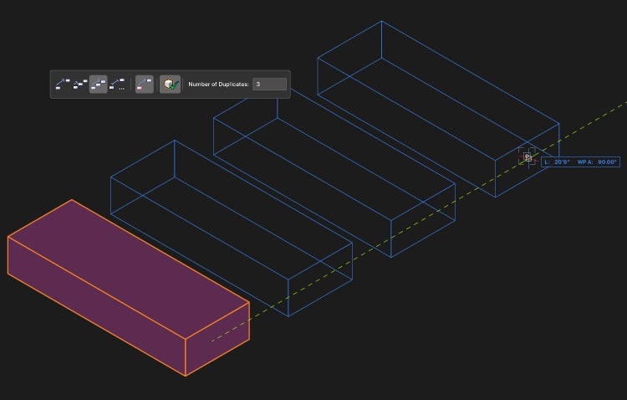Click the Number of Duplicates field
The height and width of the screenshot is (400, 627).
coord(269,84)
